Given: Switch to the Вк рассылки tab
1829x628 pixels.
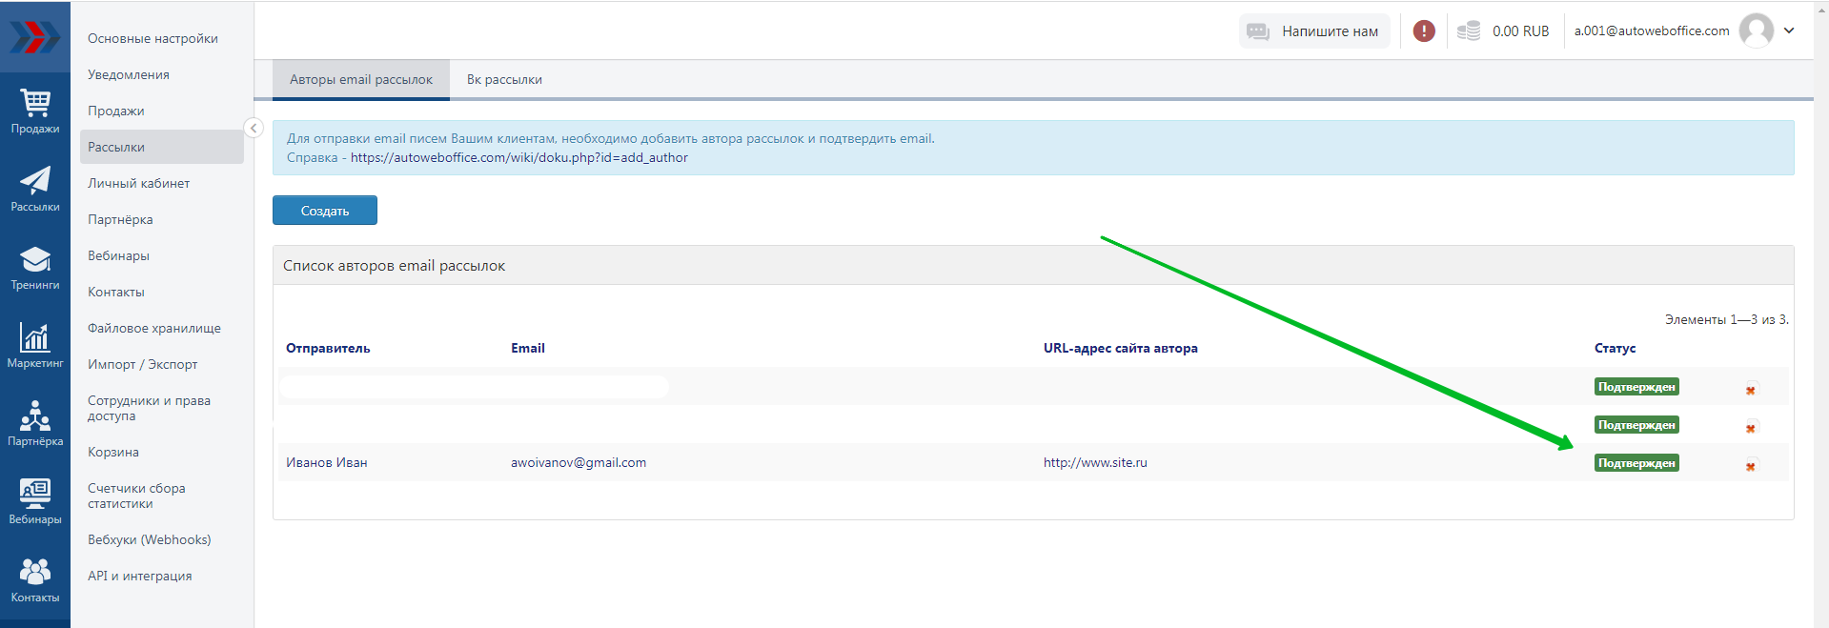Looking at the screenshot, I should [504, 80].
